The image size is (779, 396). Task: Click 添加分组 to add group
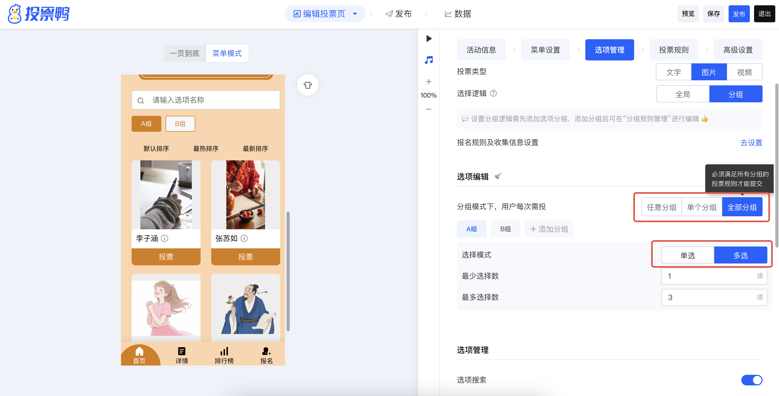click(x=549, y=229)
